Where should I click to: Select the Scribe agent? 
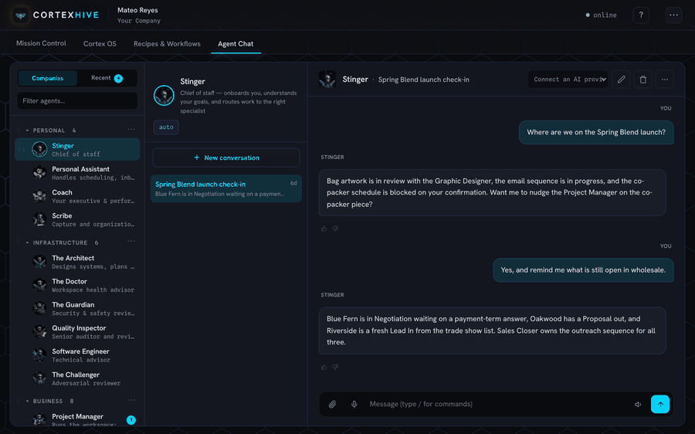coord(77,219)
